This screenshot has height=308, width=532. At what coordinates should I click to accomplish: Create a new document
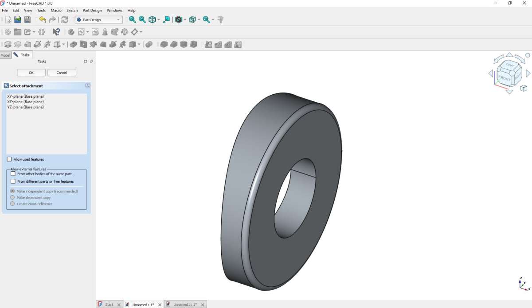click(x=8, y=19)
